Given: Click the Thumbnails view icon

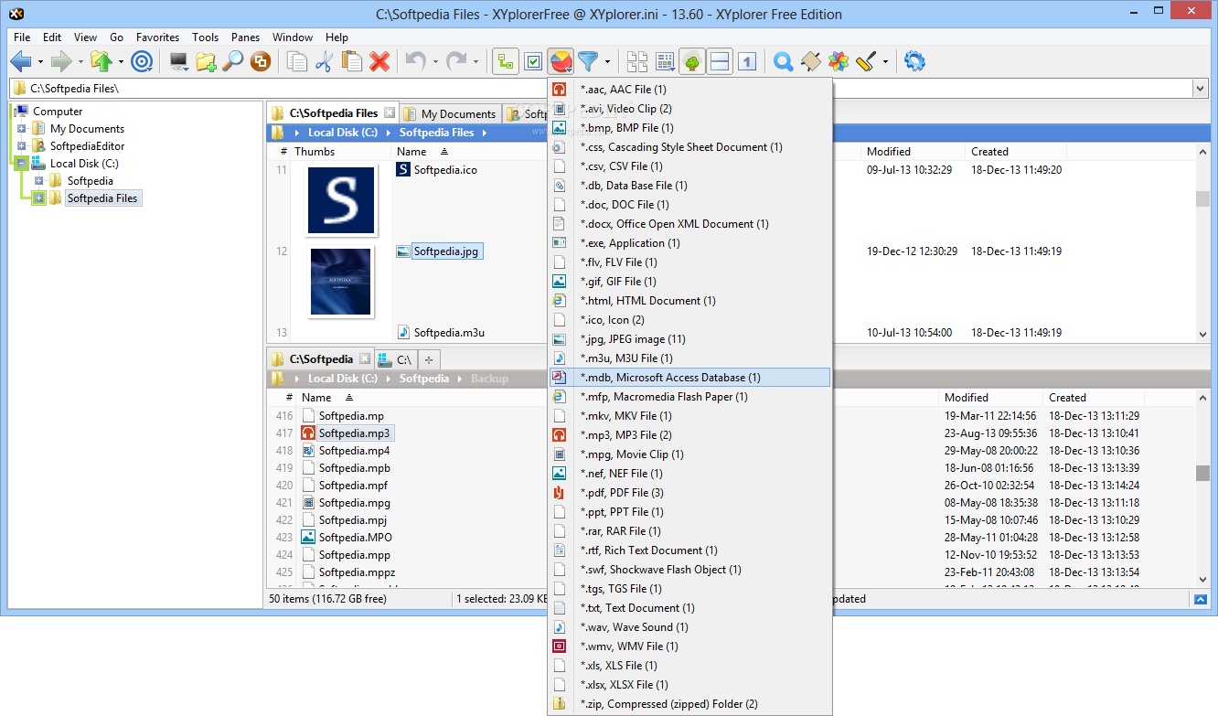Looking at the screenshot, I should coord(636,61).
